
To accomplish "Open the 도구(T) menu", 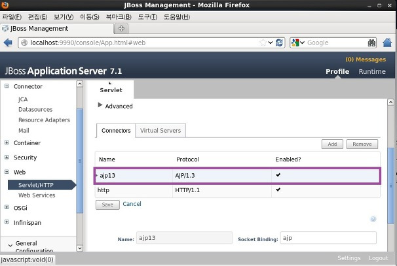I will (x=147, y=17).
